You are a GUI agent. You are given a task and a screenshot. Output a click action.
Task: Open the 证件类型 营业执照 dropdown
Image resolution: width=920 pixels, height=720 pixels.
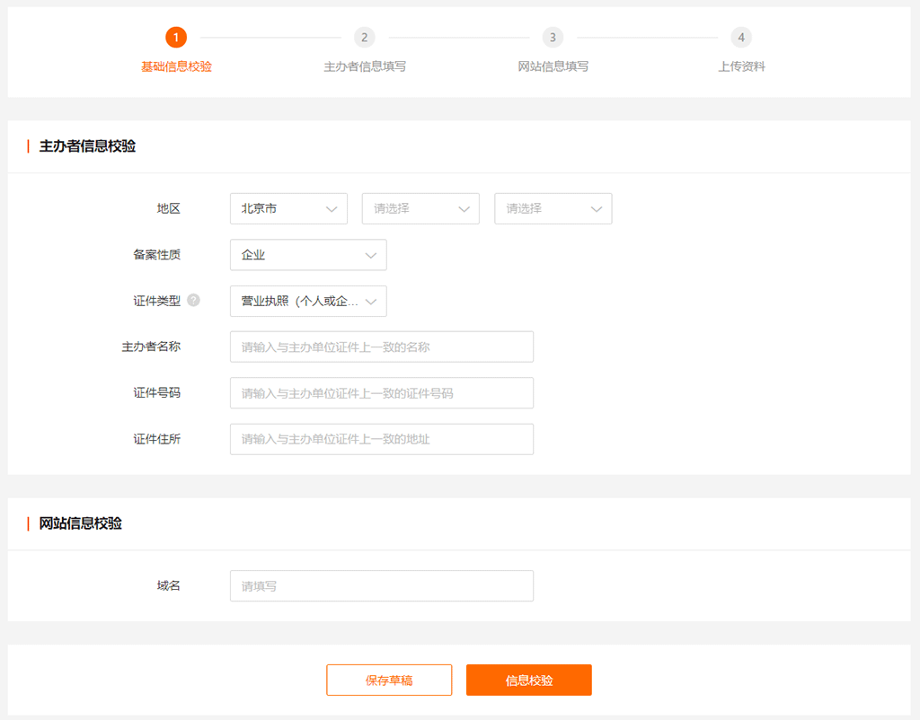308,302
